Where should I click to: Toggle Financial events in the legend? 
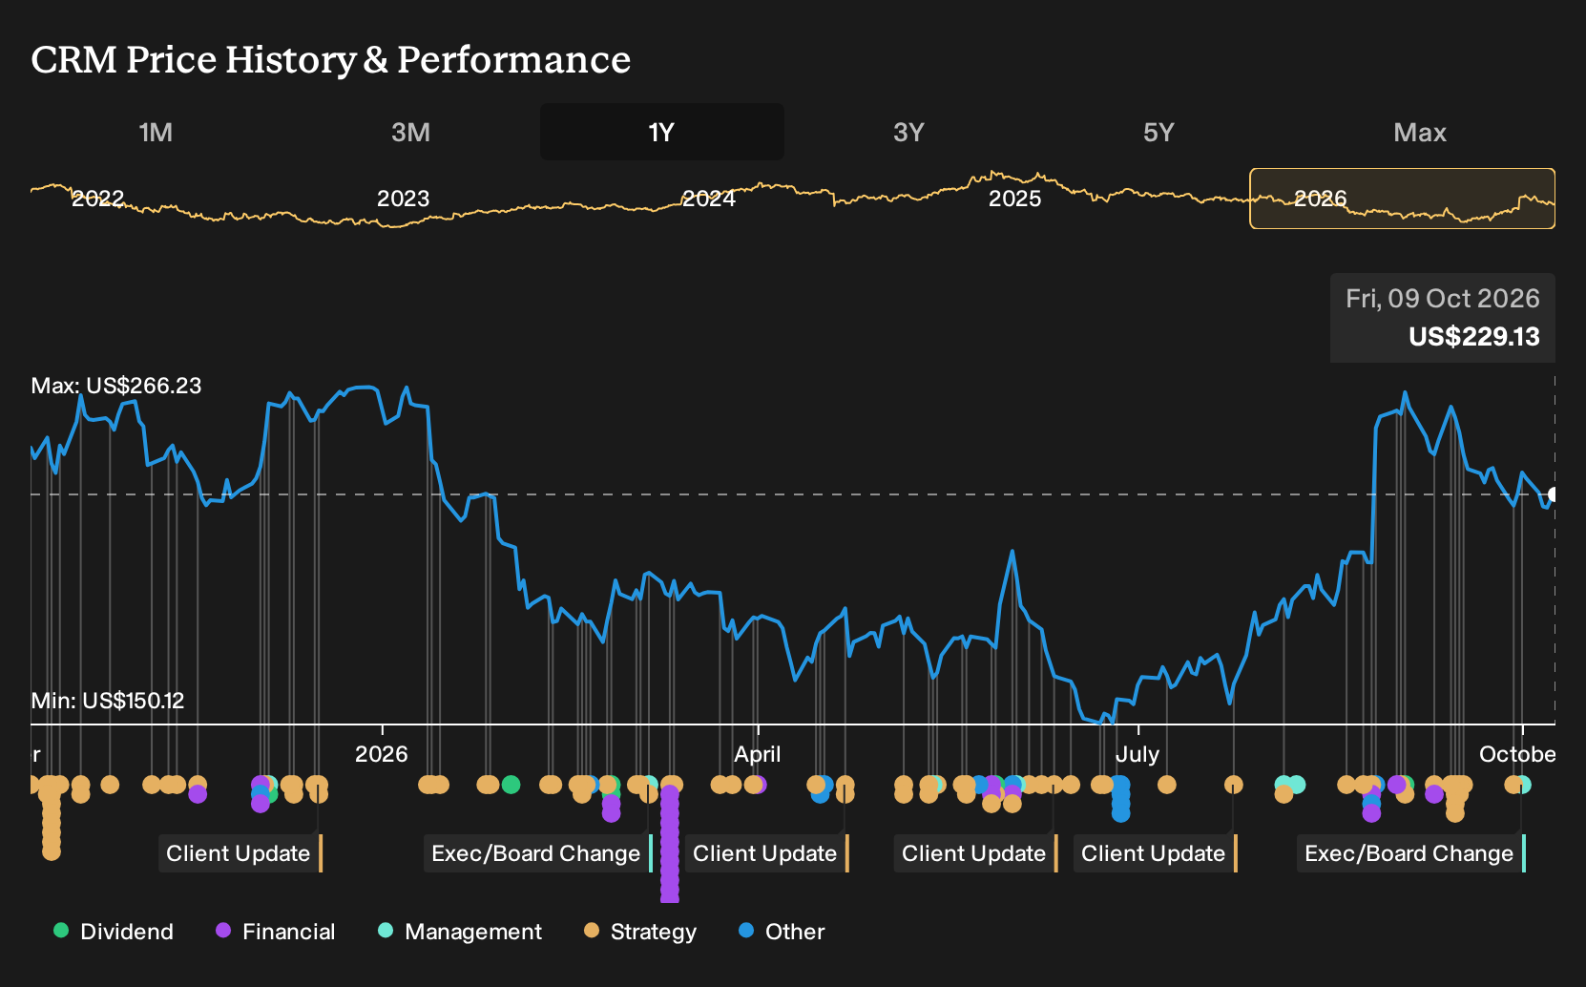[276, 932]
